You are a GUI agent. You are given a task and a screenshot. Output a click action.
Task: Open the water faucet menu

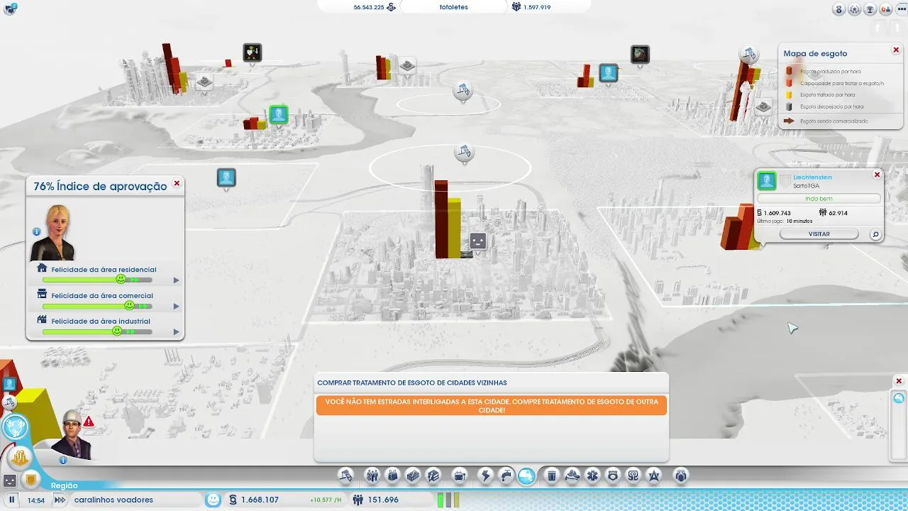point(506,476)
